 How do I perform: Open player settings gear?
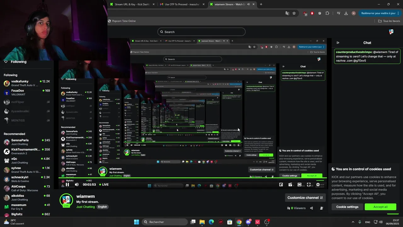pos(318,185)
